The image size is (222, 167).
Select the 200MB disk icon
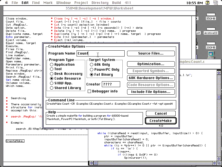tap(210, 44)
